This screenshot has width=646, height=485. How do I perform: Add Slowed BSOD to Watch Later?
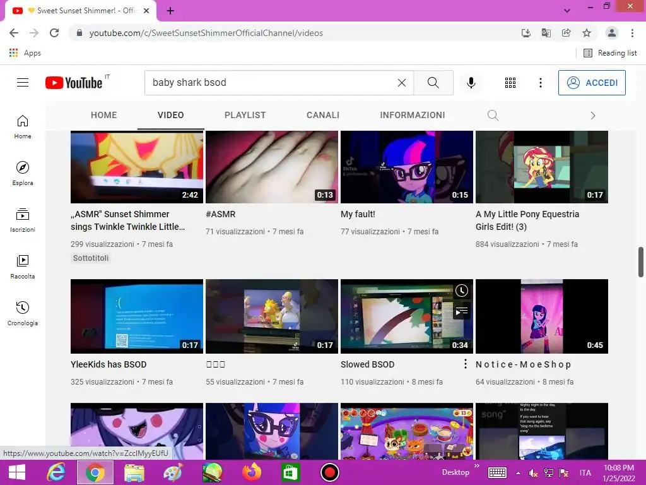tap(461, 290)
